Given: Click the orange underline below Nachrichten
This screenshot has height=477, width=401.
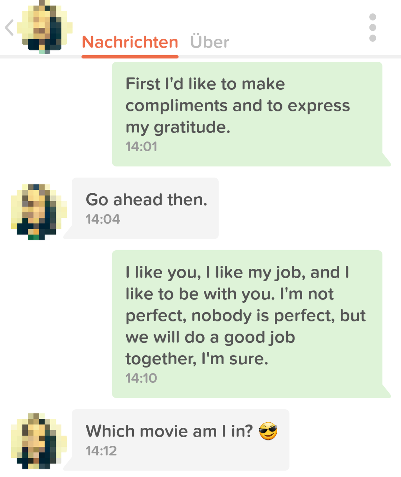Looking at the screenshot, I should coord(130,57).
